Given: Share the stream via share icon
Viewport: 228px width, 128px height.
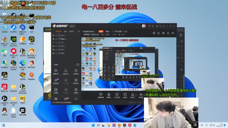Looking at the screenshot, I should [173, 33].
